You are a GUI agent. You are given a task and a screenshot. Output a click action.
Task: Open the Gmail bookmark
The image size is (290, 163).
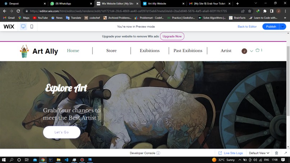tap(9, 18)
